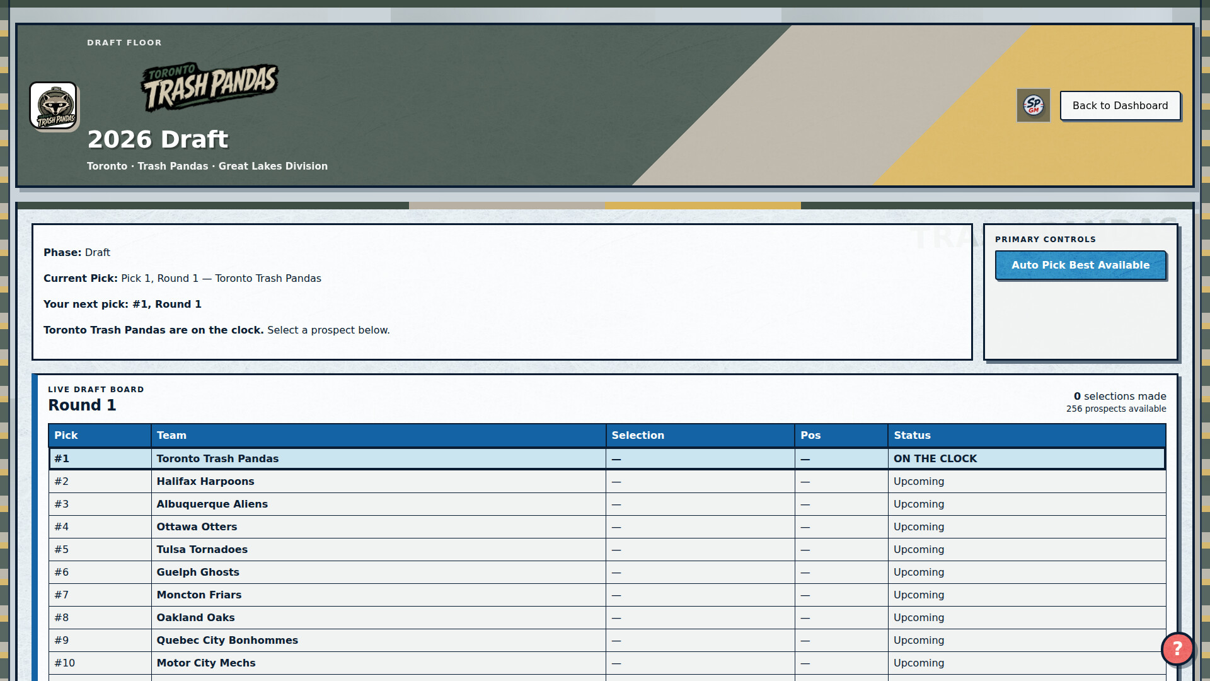Select the Pick column header
The image size is (1210, 681).
pyautogui.click(x=100, y=435)
